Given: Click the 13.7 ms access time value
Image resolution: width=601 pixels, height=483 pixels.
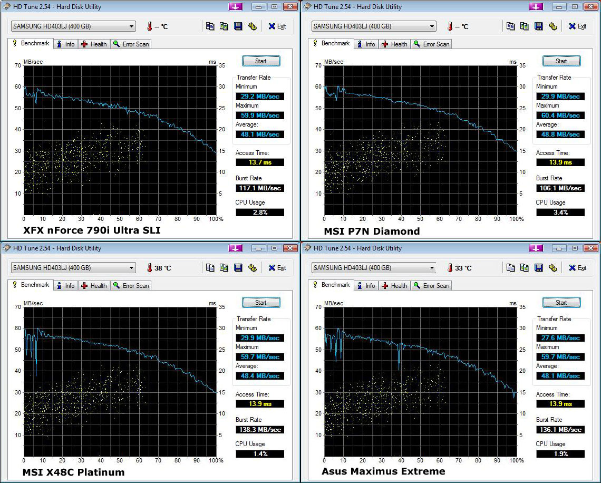Looking at the screenshot, I should tap(260, 162).
